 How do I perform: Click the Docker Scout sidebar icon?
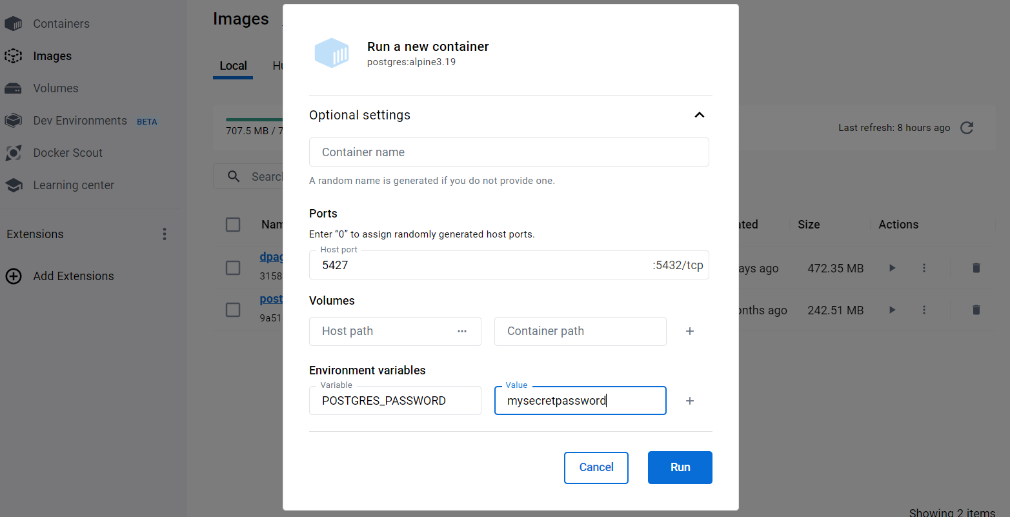[14, 153]
